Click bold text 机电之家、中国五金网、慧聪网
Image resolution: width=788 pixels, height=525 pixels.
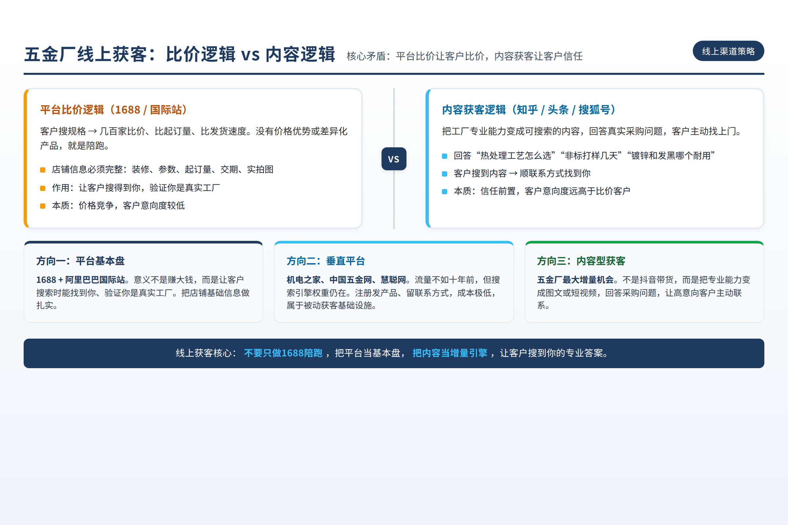tap(346, 280)
